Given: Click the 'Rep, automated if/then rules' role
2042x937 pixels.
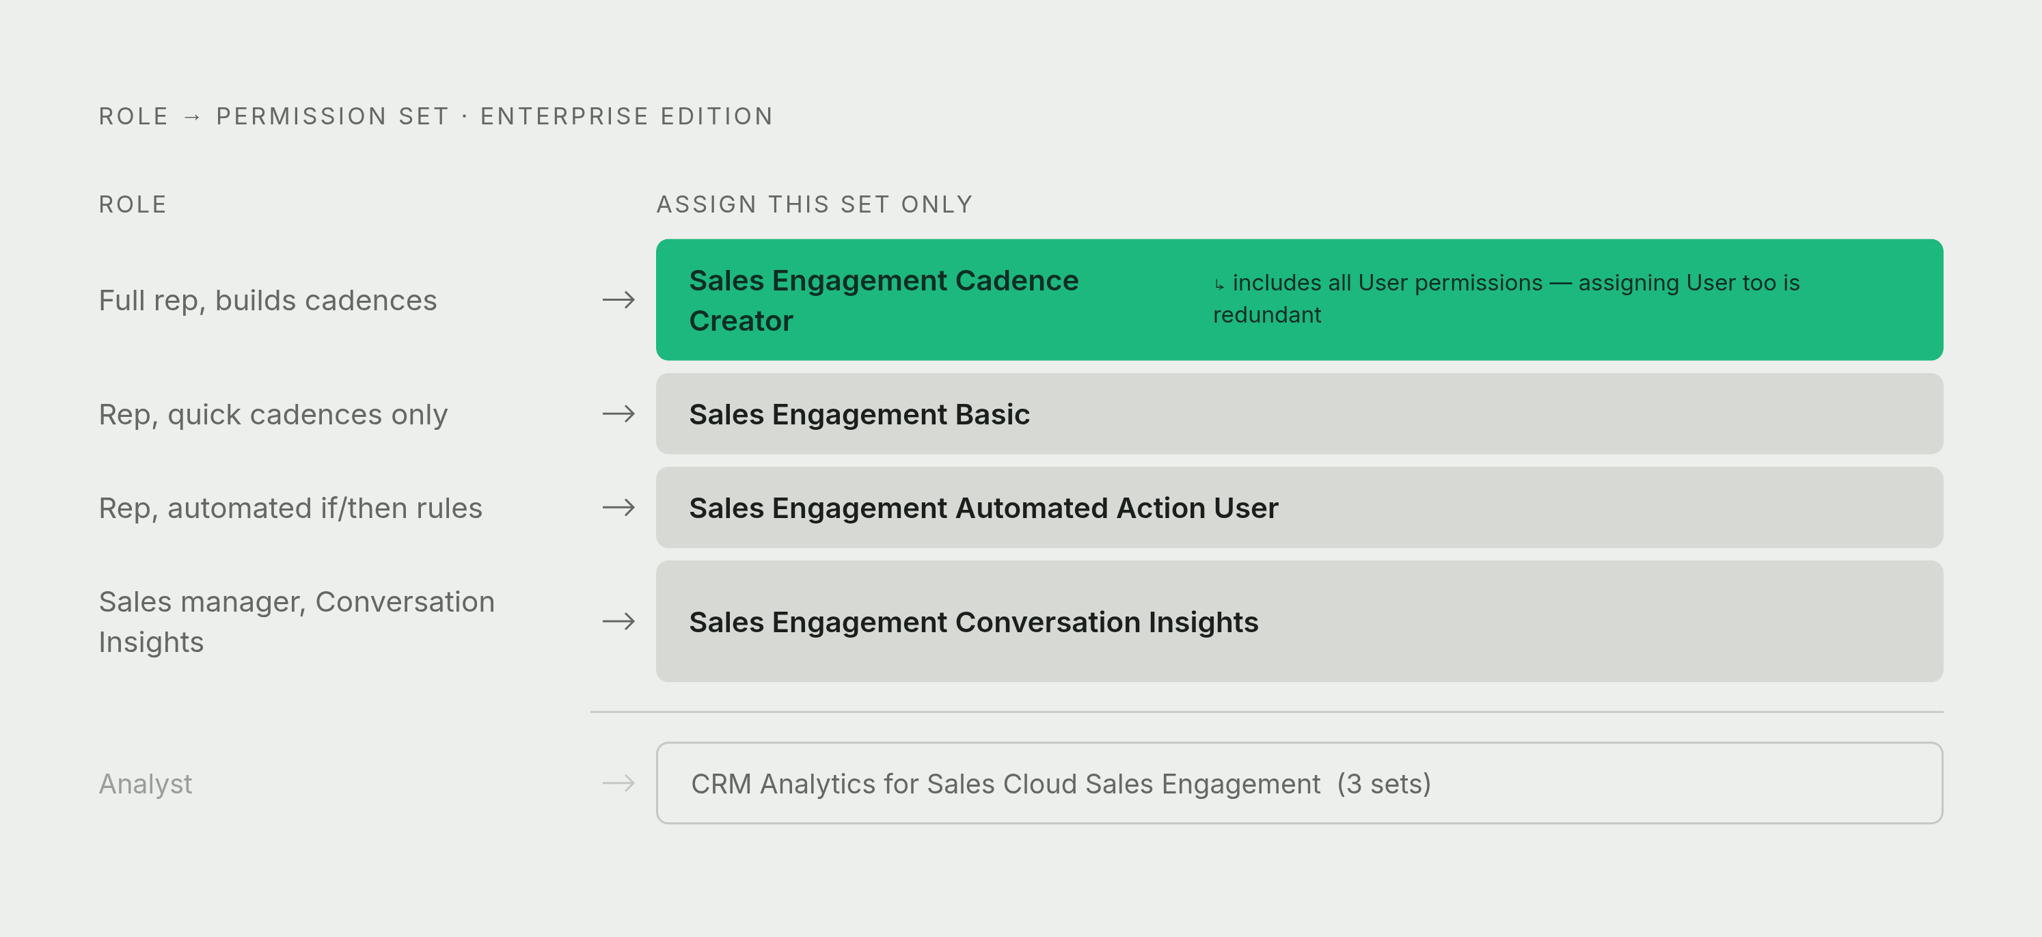Looking at the screenshot, I should click(290, 508).
